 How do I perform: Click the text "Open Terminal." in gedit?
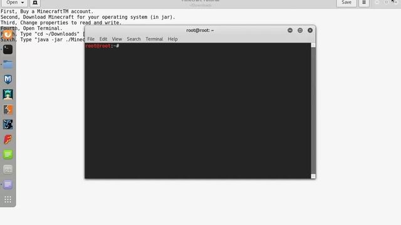(43, 28)
